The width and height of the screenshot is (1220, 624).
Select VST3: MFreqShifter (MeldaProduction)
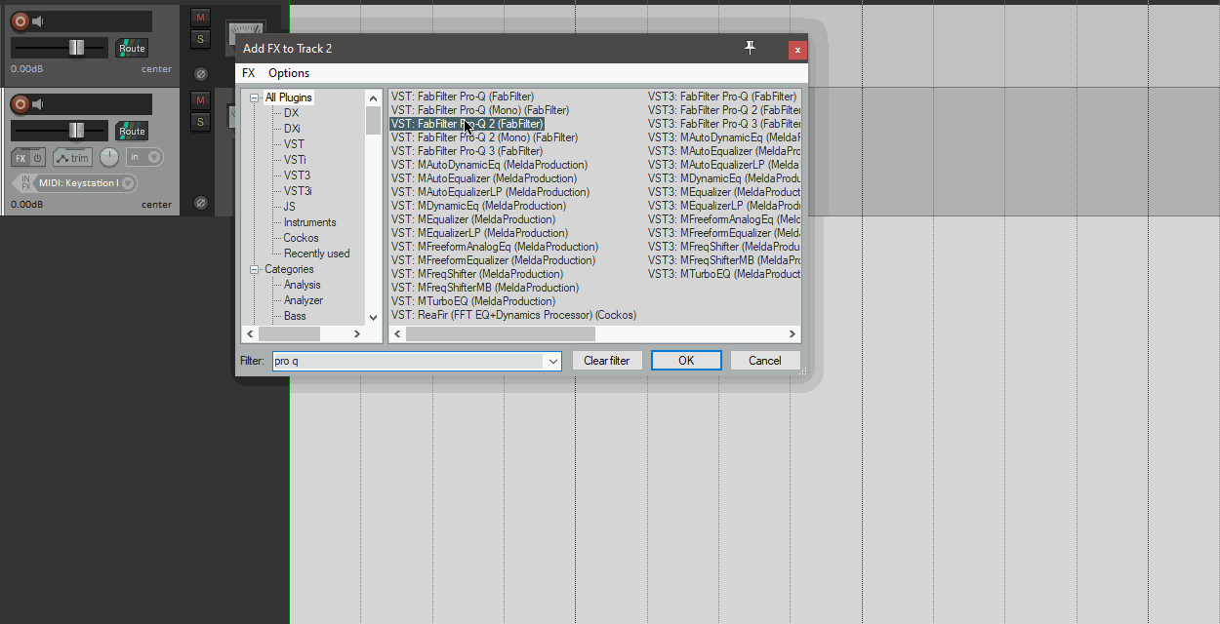pos(724,247)
